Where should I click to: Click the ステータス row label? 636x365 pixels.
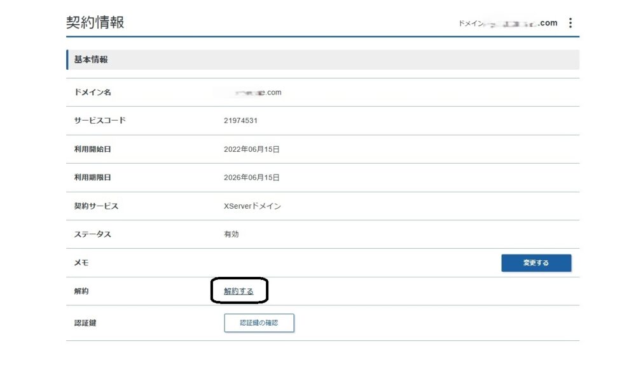click(93, 234)
